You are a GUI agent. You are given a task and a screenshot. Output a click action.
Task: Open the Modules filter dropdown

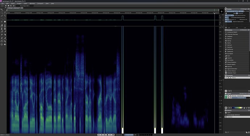tap(244, 30)
